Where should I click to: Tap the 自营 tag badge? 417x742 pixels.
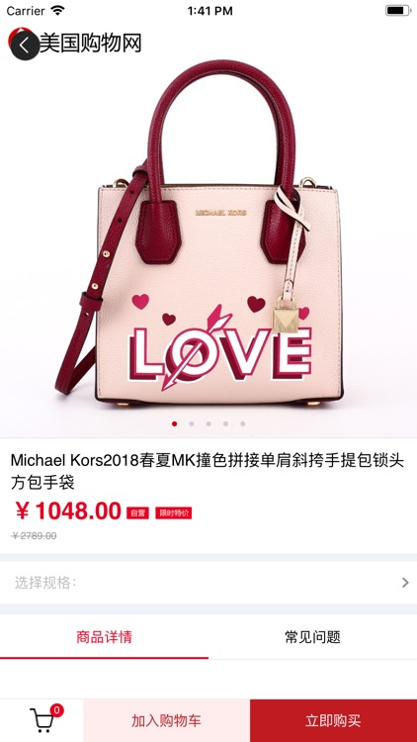pyautogui.click(x=137, y=512)
